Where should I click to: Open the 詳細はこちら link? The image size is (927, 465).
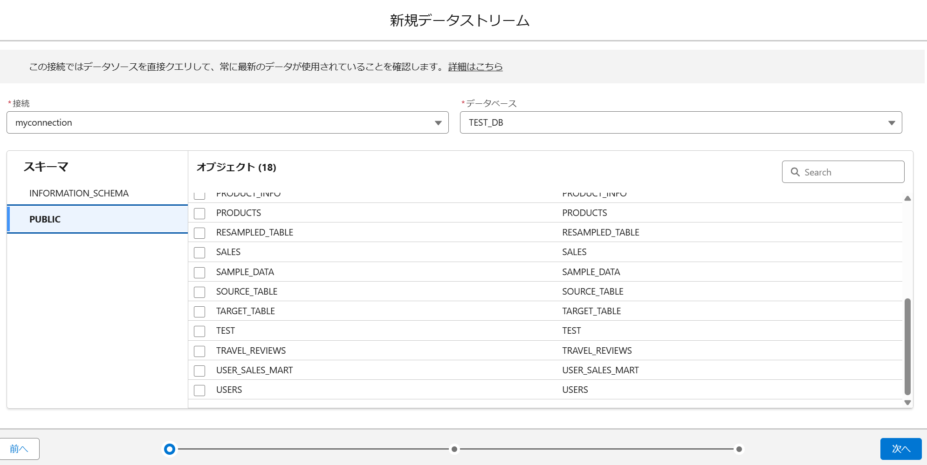point(475,67)
